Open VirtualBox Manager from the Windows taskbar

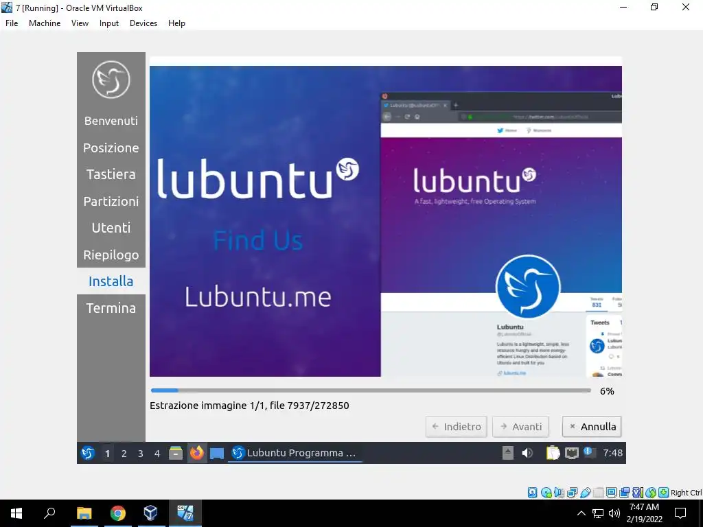150,513
